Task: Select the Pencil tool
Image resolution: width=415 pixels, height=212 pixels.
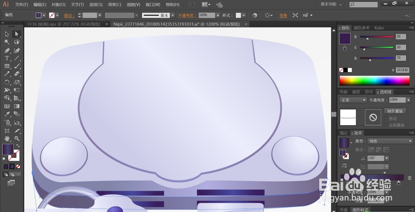Action: point(7,74)
